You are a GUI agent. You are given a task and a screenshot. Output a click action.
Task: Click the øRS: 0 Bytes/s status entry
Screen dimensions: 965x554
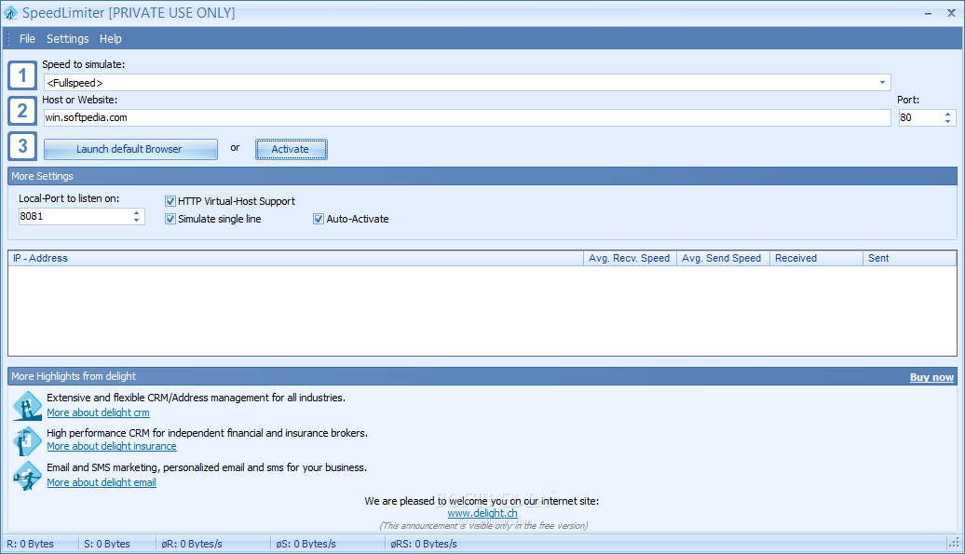point(424,544)
